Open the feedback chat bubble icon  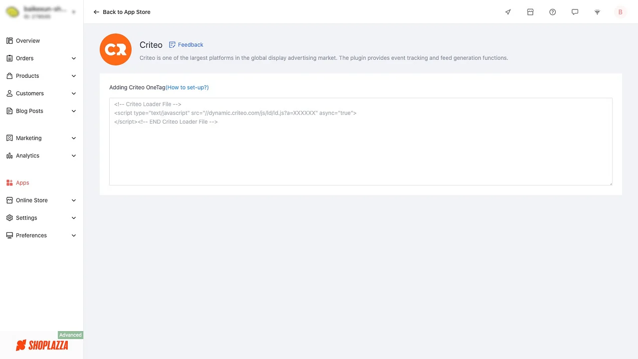(575, 12)
